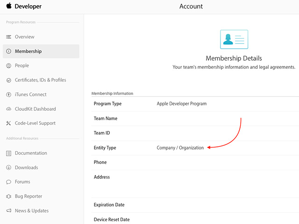Screen dimensions: 299x224
Task: Click the Bug Reporter bug icon
Action: 8,196
